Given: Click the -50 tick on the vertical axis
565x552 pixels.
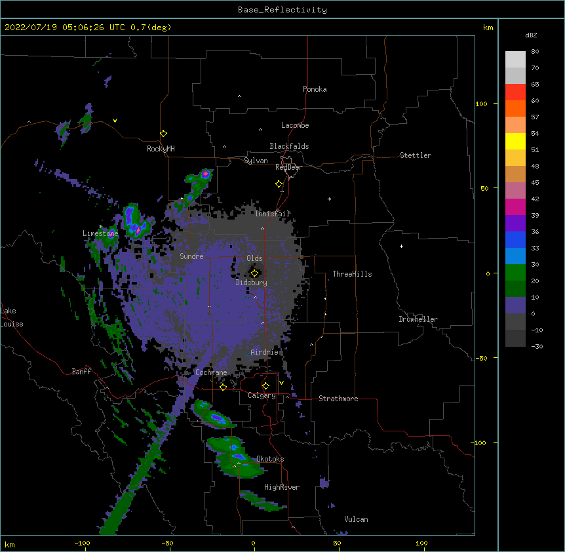Looking at the screenshot, I should pyautogui.click(x=481, y=358).
